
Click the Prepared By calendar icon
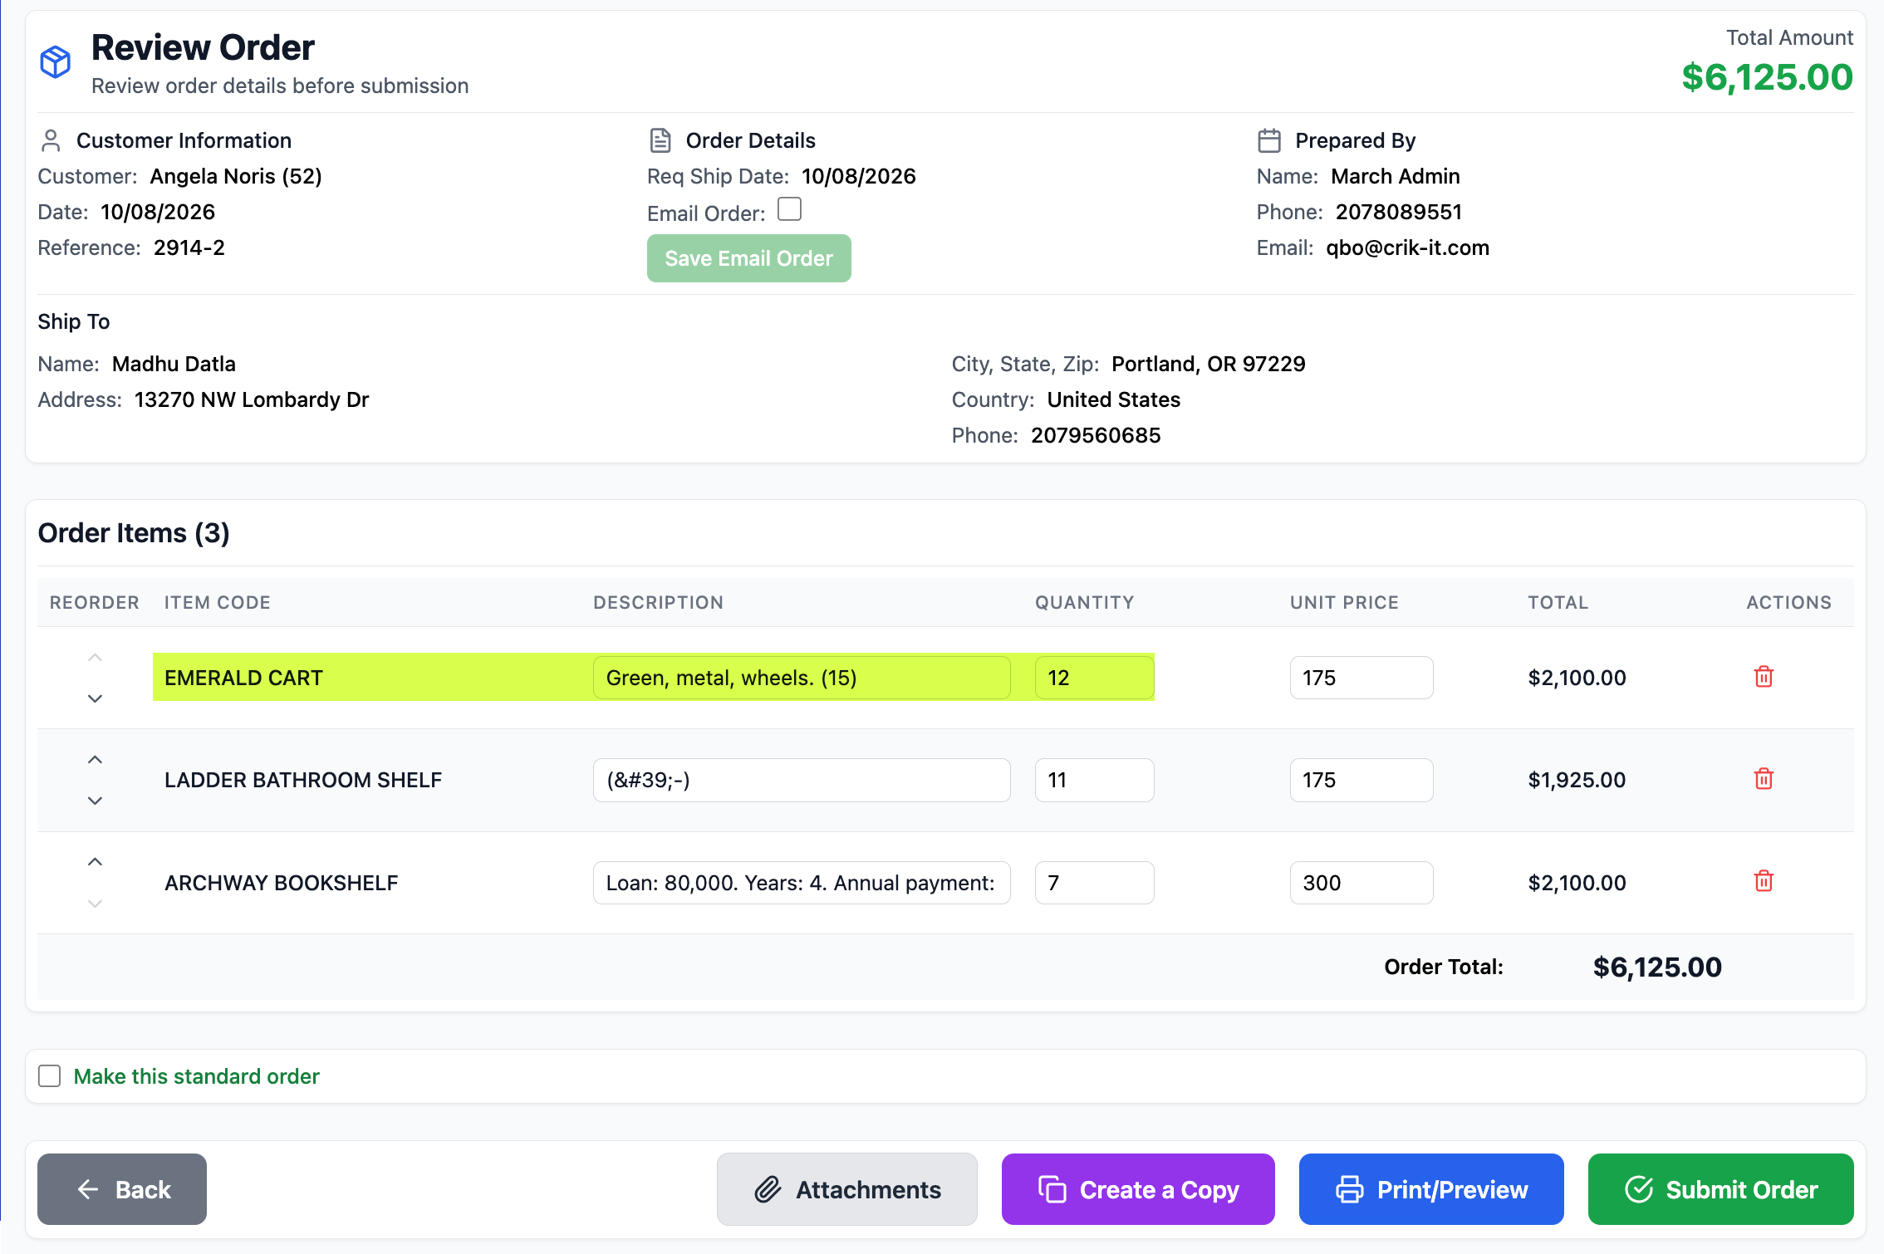point(1269,140)
